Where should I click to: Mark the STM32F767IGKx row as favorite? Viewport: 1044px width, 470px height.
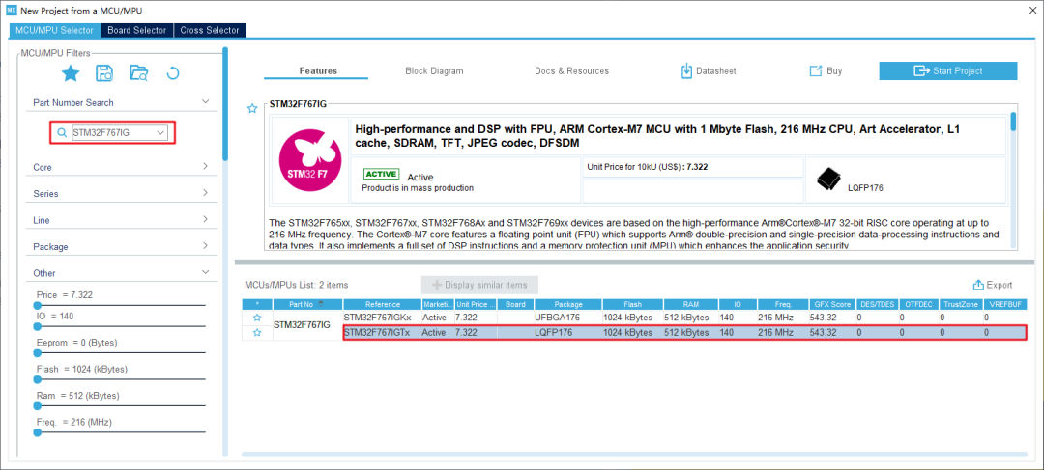click(x=257, y=318)
